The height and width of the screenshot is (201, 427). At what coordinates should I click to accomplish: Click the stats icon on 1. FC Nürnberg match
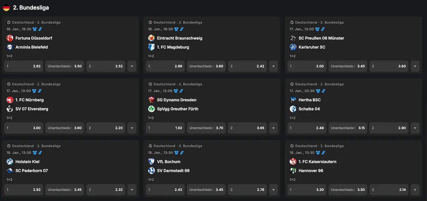[40, 91]
